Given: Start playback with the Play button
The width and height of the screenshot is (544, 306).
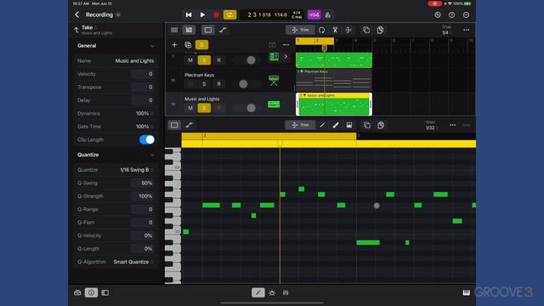Looking at the screenshot, I should 202,15.
